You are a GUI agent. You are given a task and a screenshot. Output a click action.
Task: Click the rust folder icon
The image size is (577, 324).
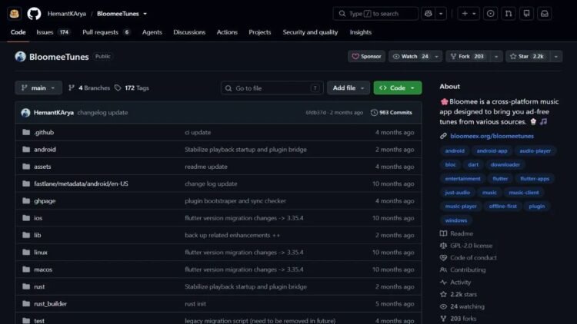point(25,286)
